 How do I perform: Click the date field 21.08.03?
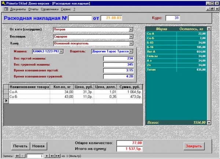111,18
